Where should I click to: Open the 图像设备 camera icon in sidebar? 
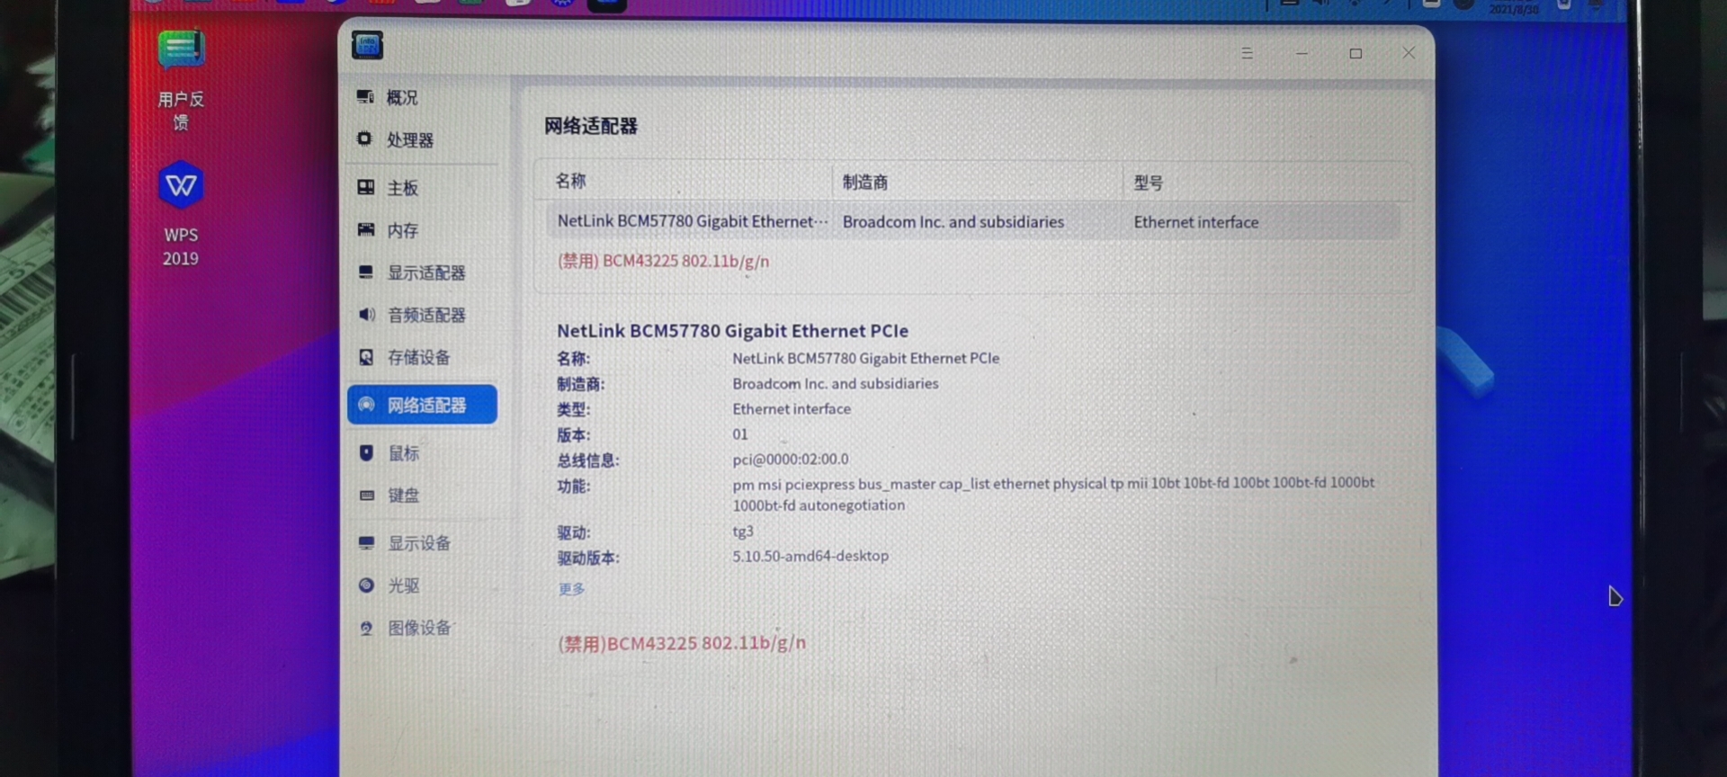[366, 628]
